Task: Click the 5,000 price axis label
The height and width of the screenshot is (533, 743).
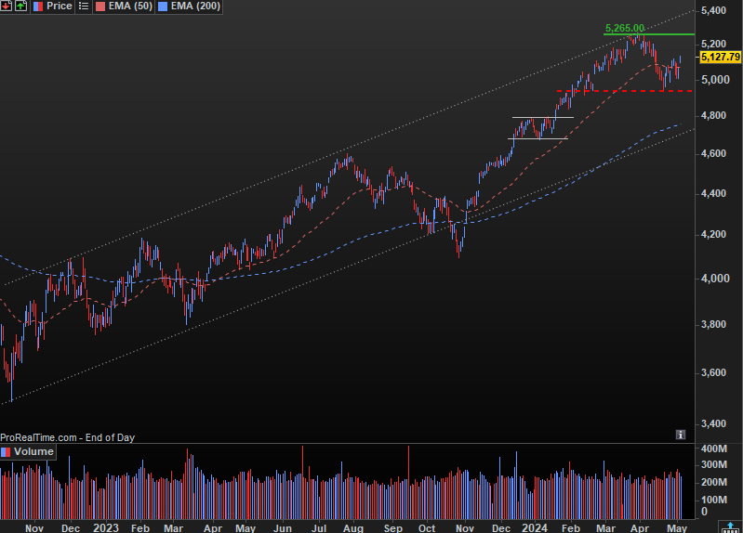Action: tap(715, 80)
